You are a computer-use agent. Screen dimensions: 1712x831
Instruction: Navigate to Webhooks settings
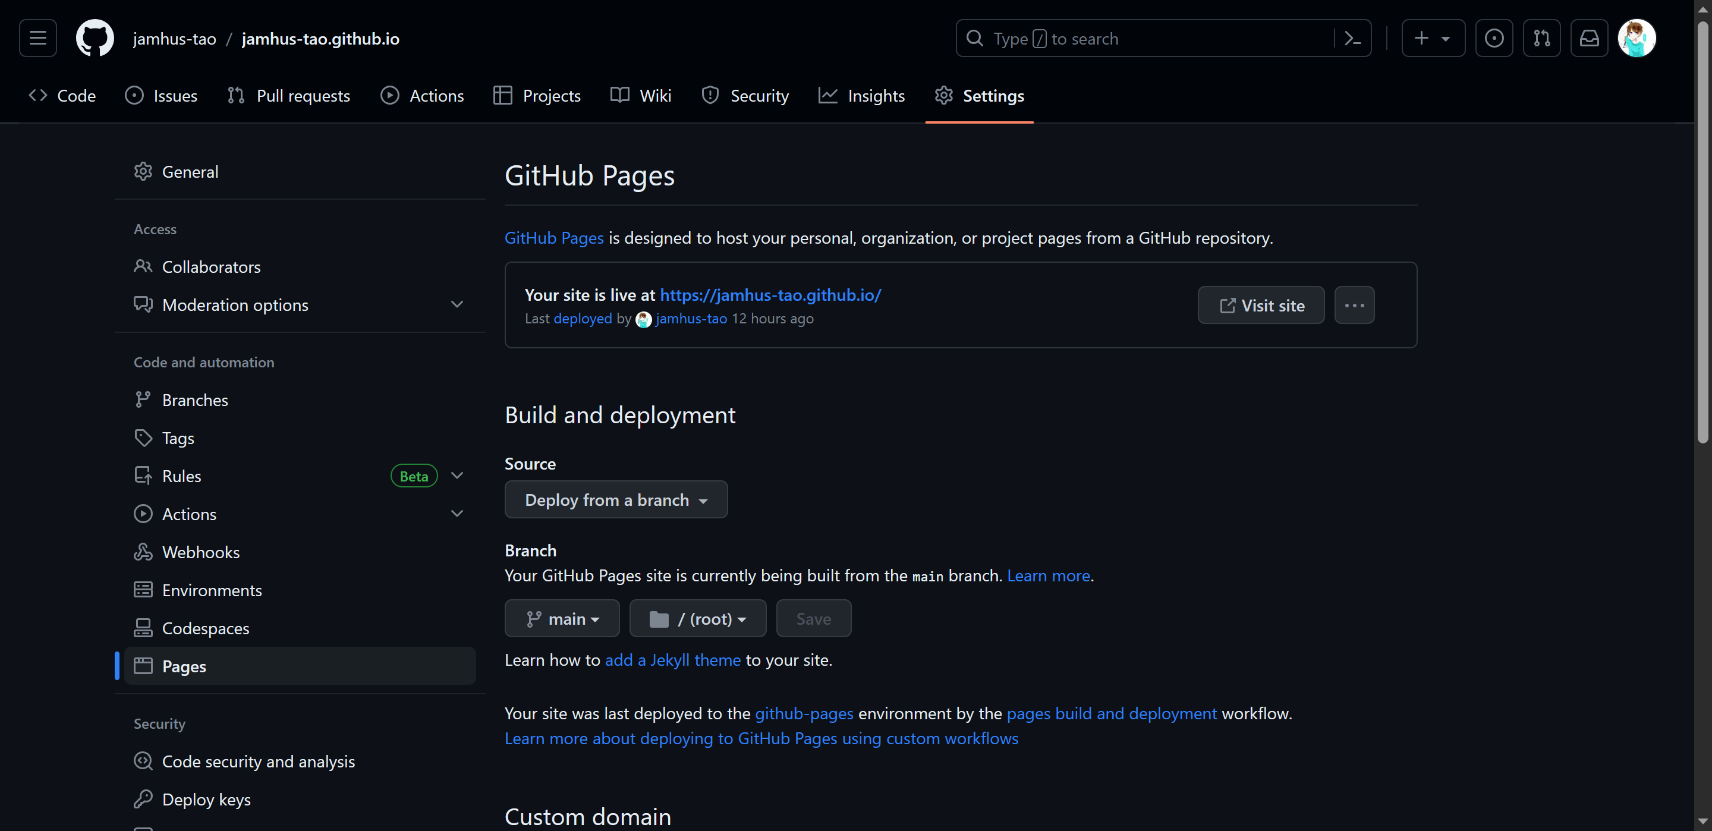pyautogui.click(x=200, y=552)
